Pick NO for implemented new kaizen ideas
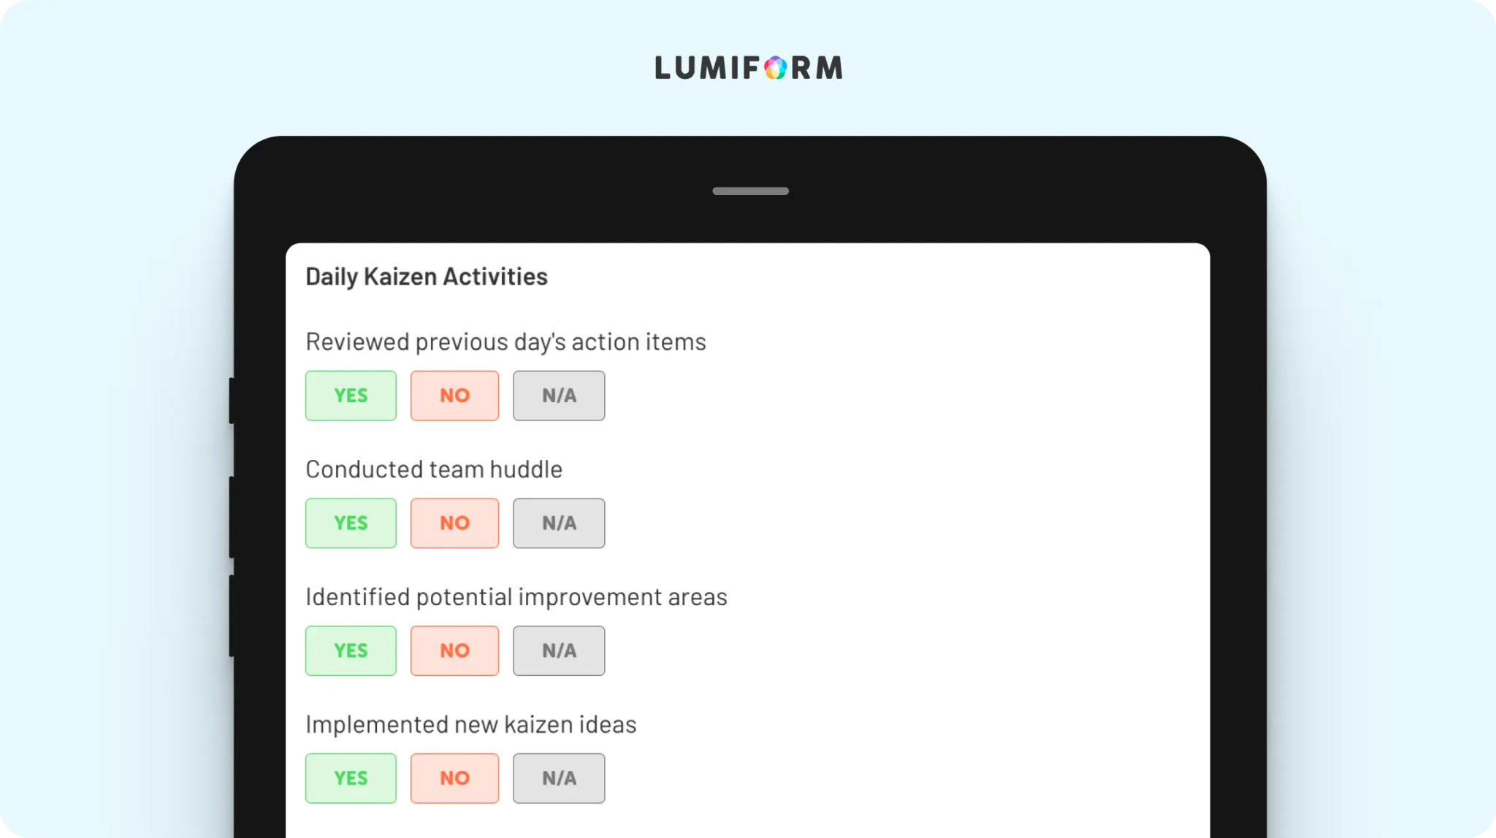Image resolution: width=1496 pixels, height=838 pixels. pyautogui.click(x=454, y=778)
